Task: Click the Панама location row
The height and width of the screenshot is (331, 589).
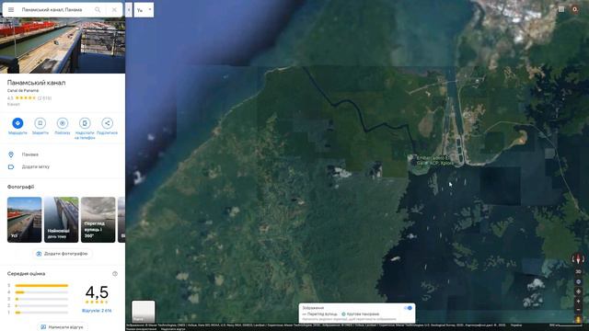Action: [x=63, y=154]
